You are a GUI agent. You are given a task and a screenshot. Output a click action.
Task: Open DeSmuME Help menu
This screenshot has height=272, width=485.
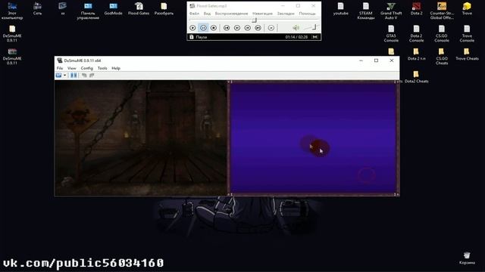coord(116,68)
